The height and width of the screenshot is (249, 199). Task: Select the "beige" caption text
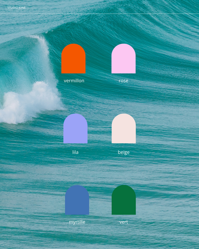point(124,152)
